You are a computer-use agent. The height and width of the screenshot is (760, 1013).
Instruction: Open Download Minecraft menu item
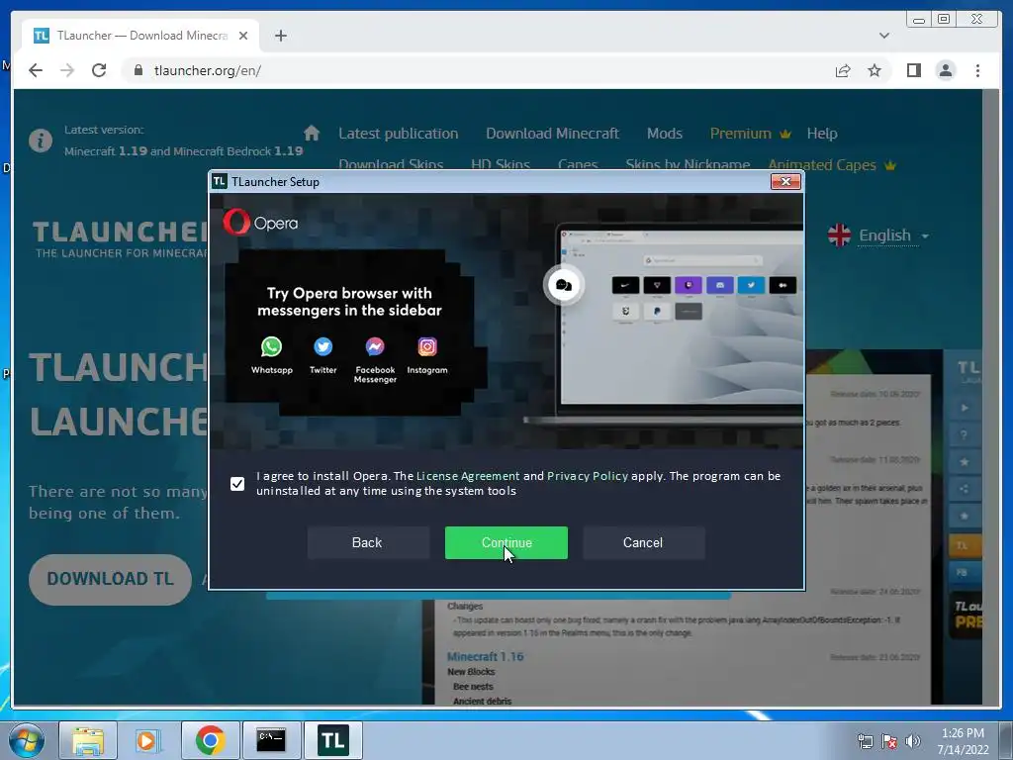coord(552,134)
